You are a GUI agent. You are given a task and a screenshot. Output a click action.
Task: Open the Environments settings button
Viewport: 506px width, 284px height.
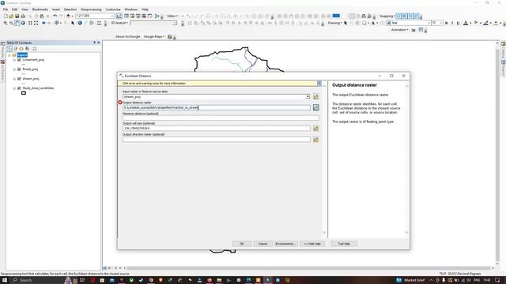[x=285, y=244]
